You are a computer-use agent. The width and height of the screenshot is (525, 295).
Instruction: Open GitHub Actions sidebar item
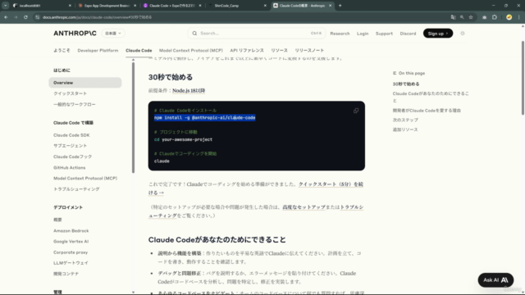coord(69,167)
